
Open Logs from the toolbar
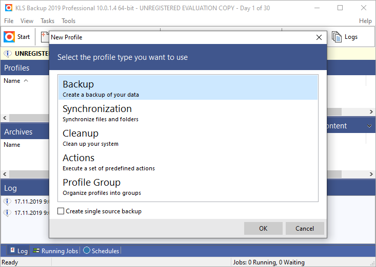(x=345, y=37)
